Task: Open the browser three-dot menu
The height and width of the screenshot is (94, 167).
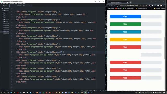Action: [x=164, y=6]
